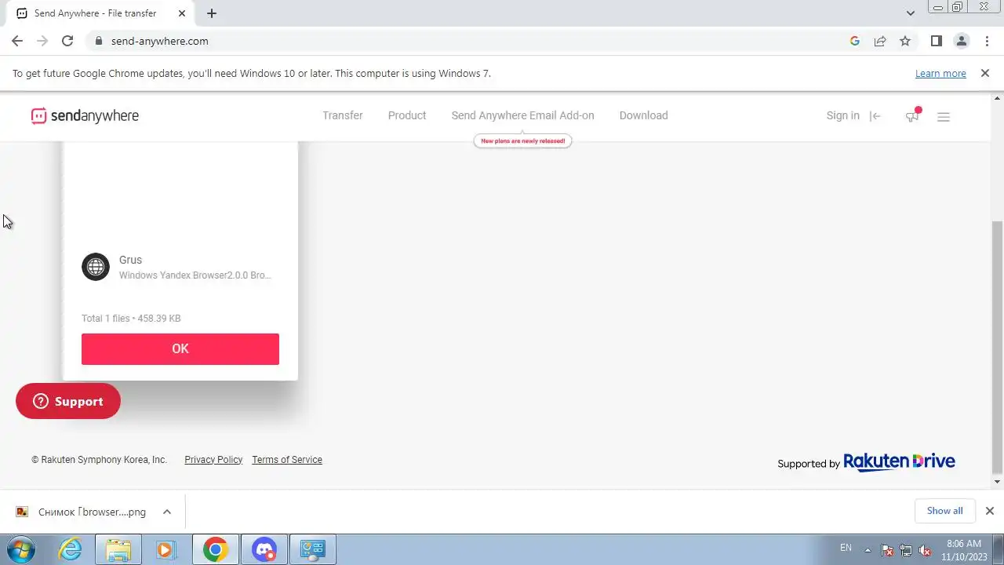Dismiss the Chrome update notification bar

[x=984, y=73]
